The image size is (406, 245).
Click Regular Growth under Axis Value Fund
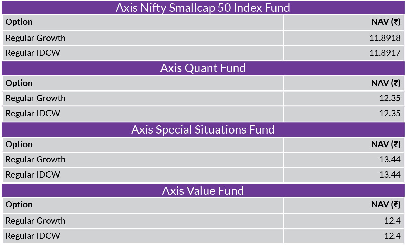[35, 221]
